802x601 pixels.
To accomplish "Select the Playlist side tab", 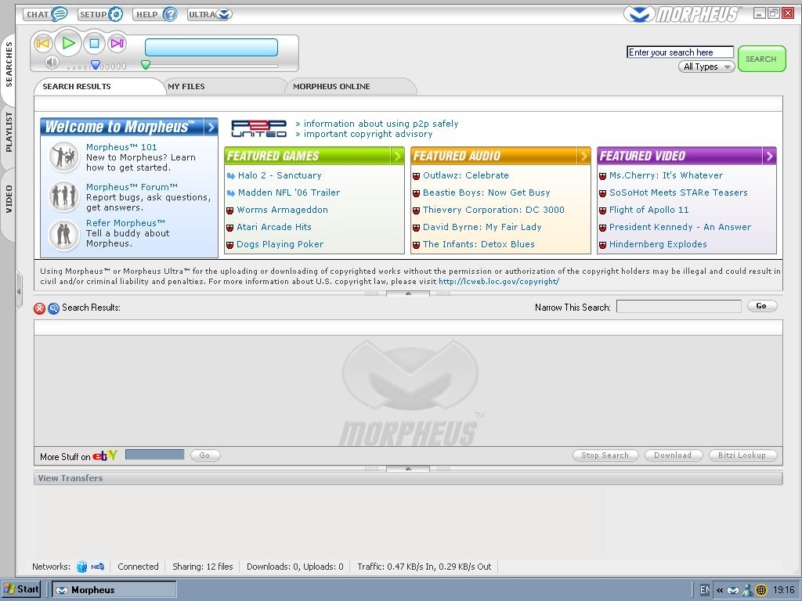I will 9,132.
